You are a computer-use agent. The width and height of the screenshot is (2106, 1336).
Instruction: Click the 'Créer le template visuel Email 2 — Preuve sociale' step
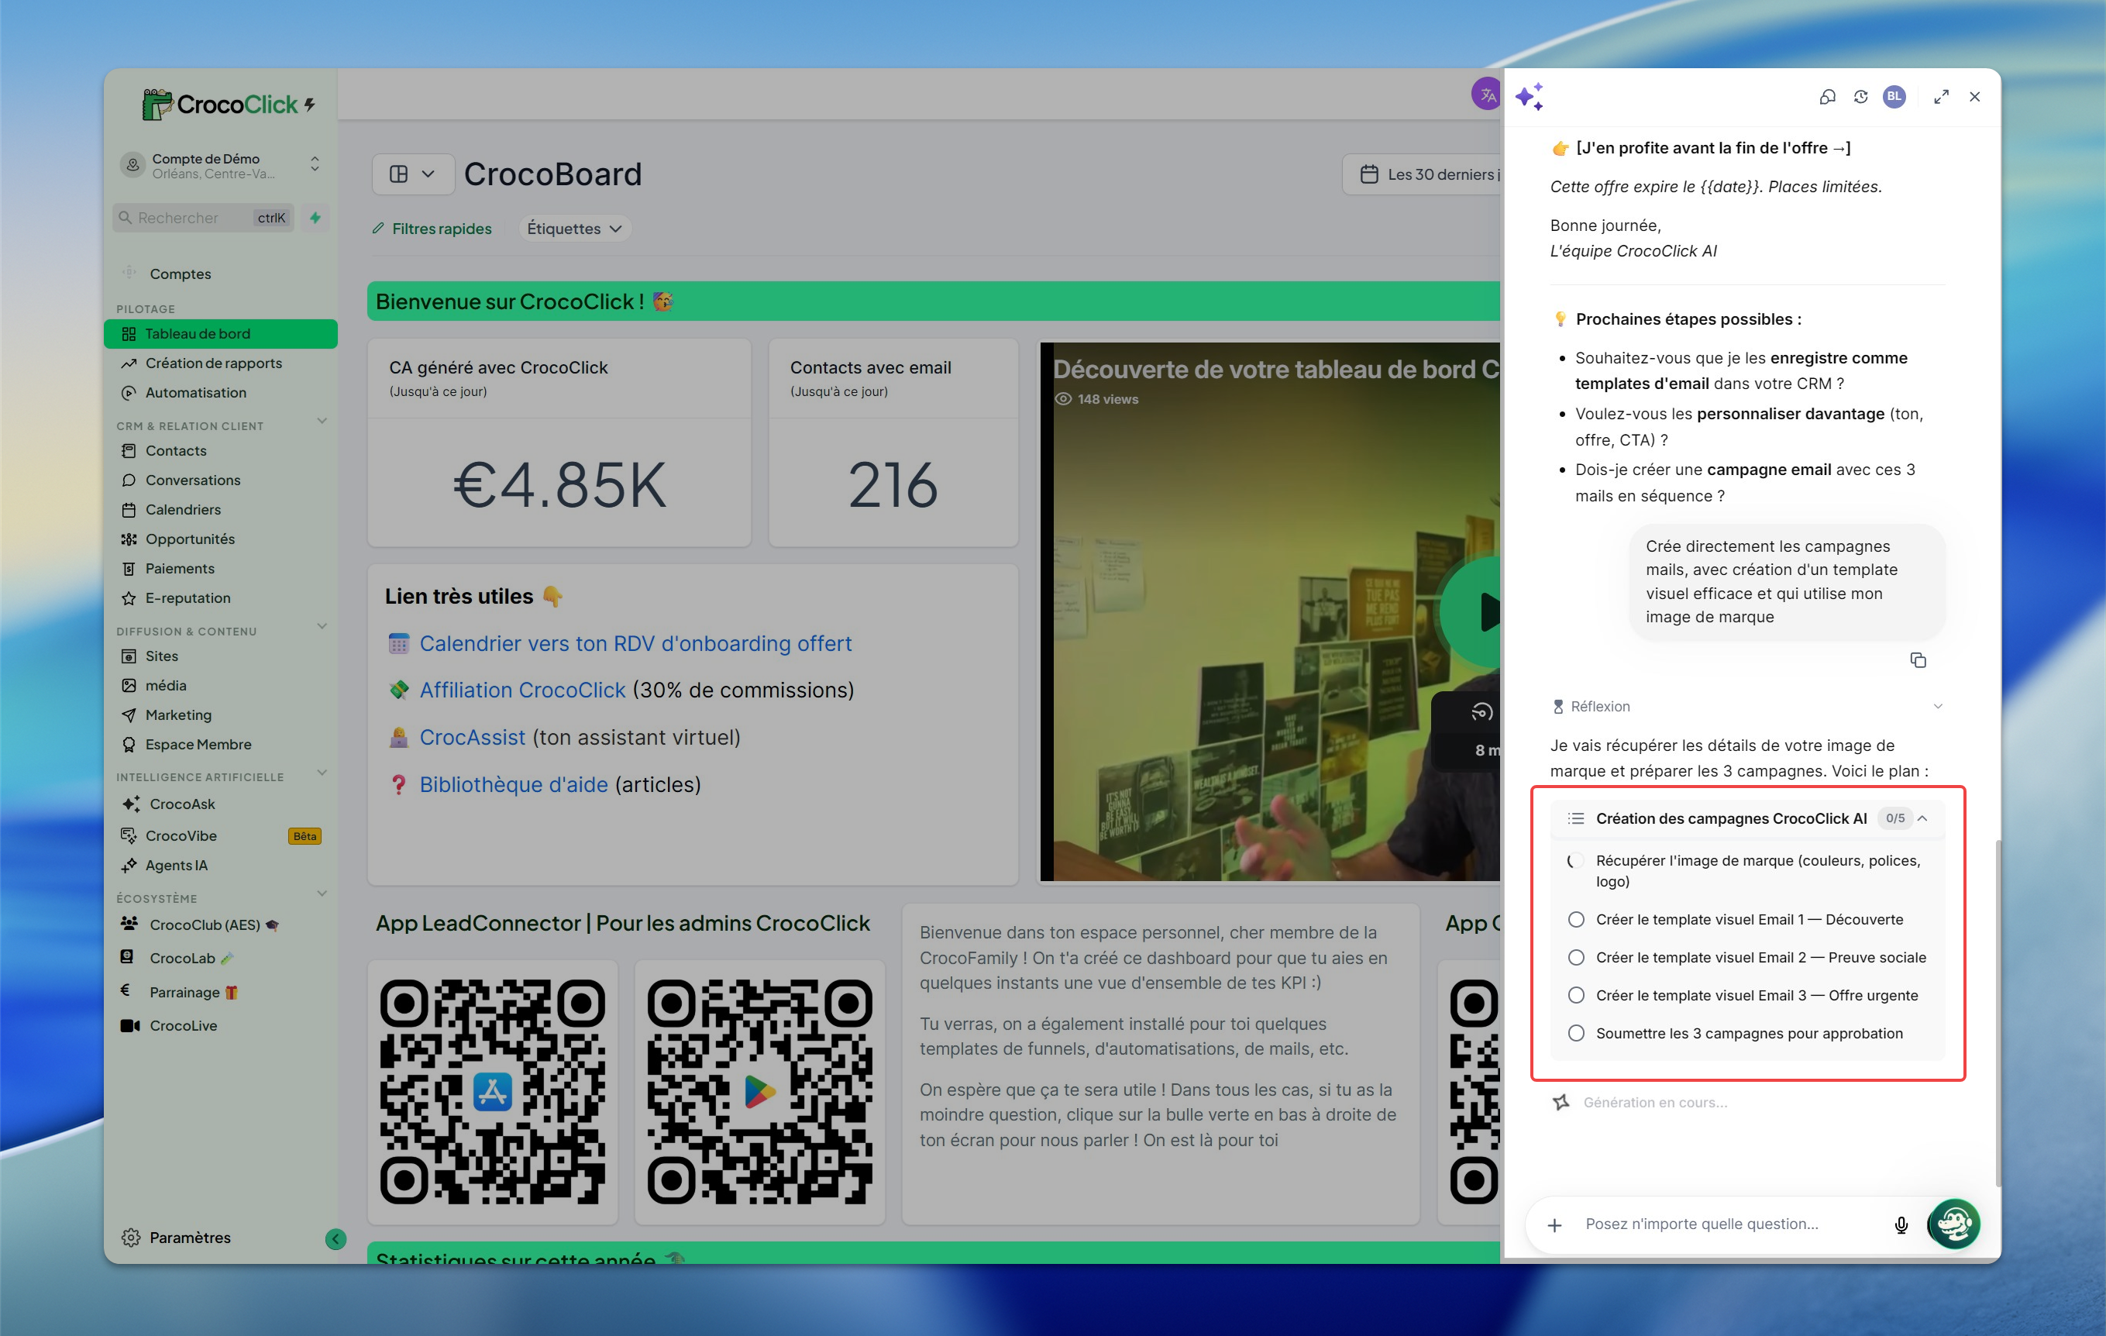coord(1747,957)
